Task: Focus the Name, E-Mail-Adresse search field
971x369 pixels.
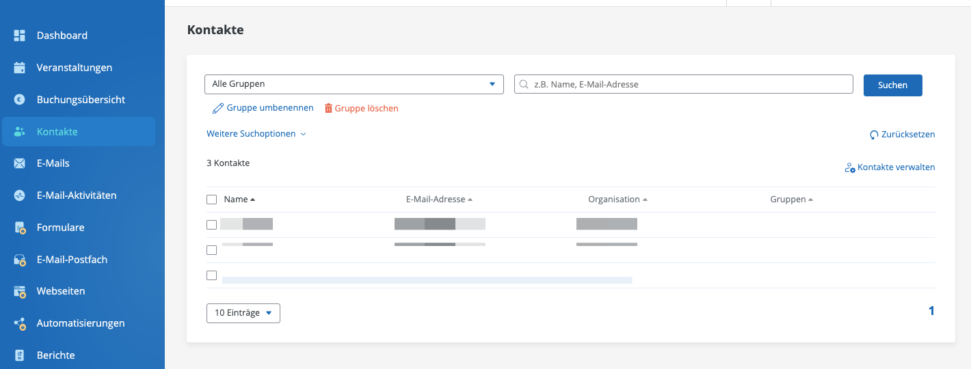Action: point(684,84)
